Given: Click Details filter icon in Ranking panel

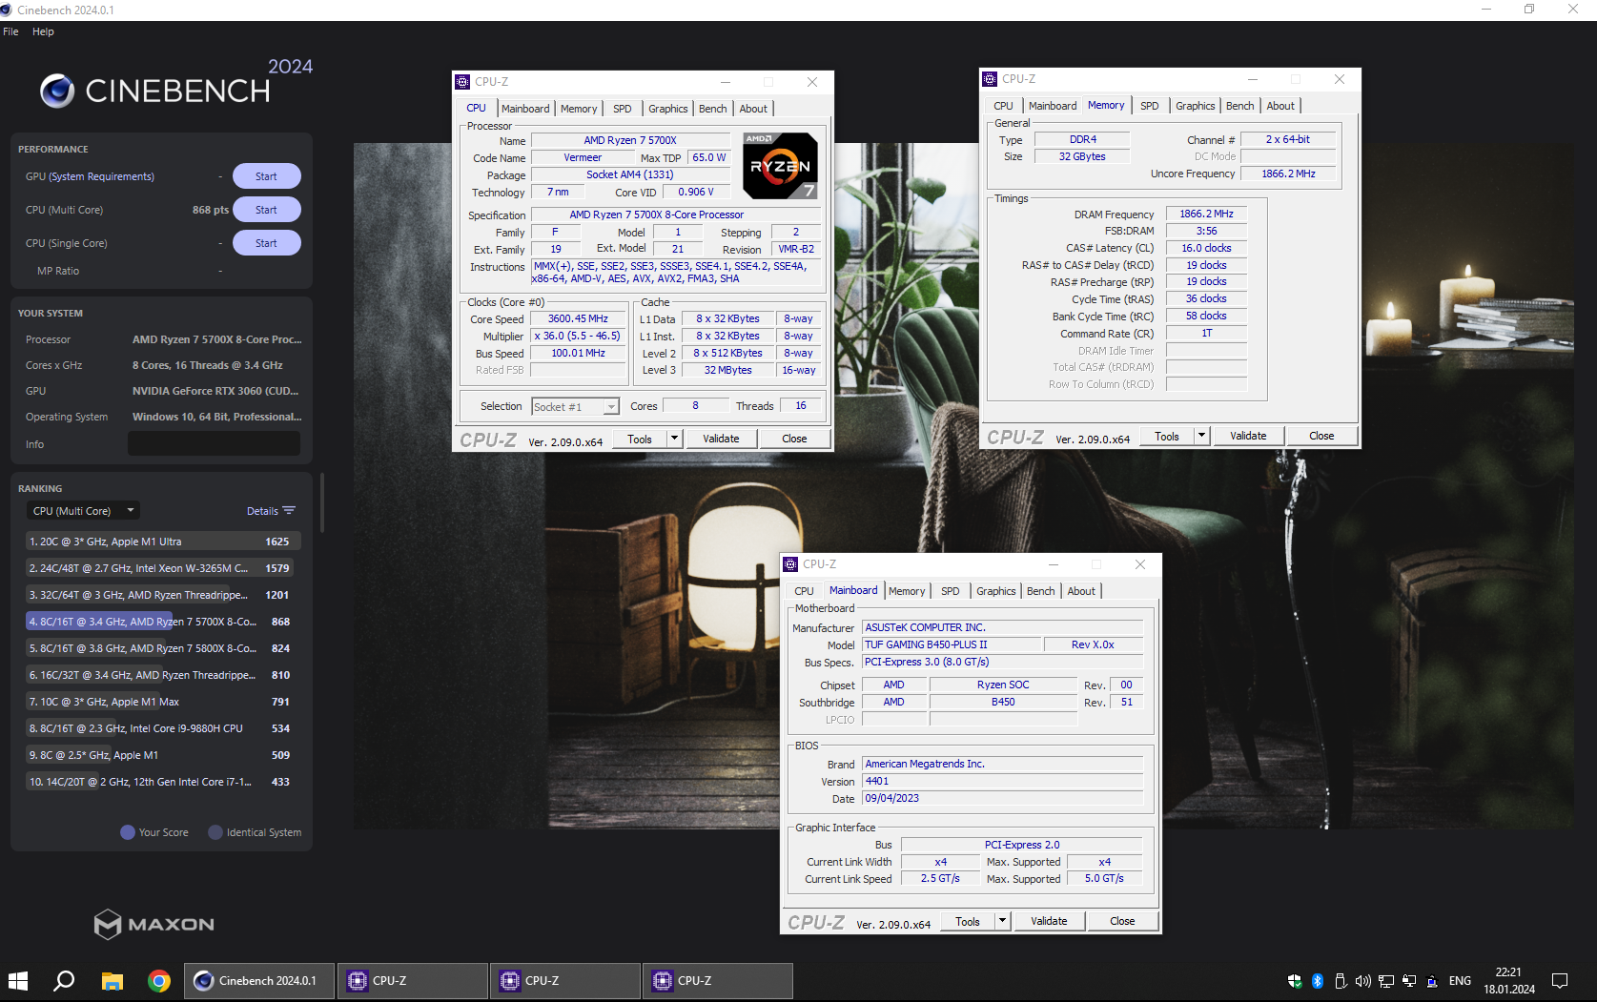Looking at the screenshot, I should pyautogui.click(x=289, y=511).
